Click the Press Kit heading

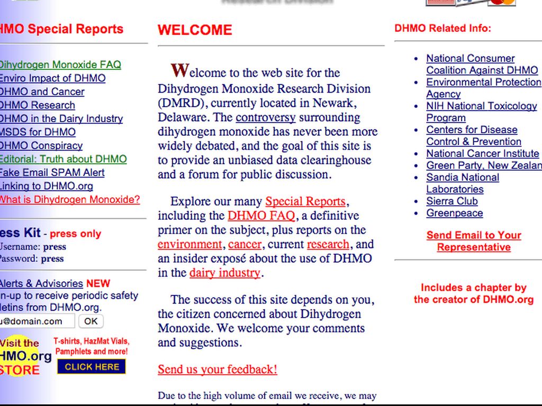point(20,233)
